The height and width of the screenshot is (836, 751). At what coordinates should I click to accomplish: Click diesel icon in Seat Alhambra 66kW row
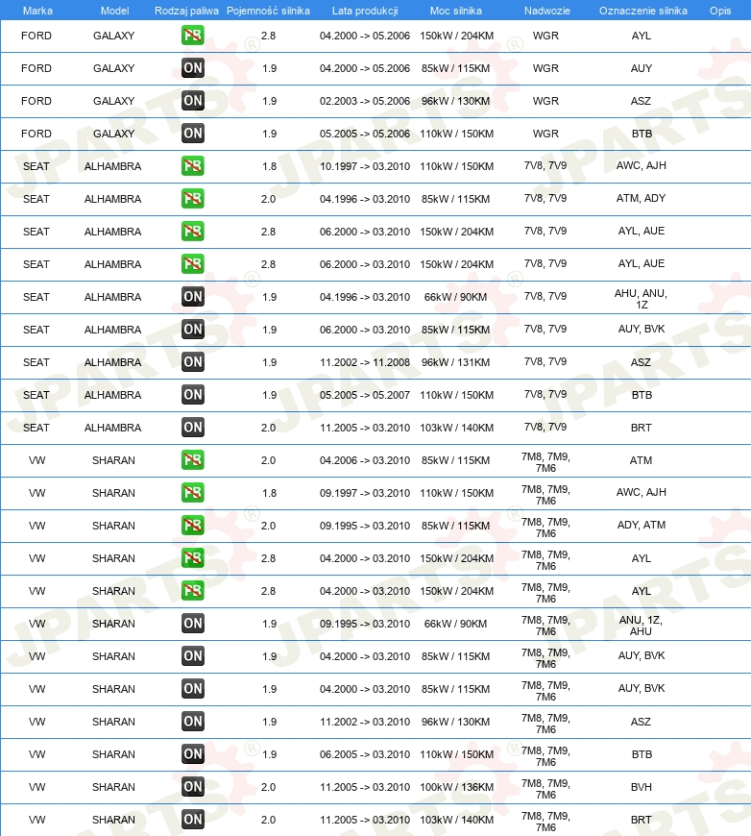(192, 297)
